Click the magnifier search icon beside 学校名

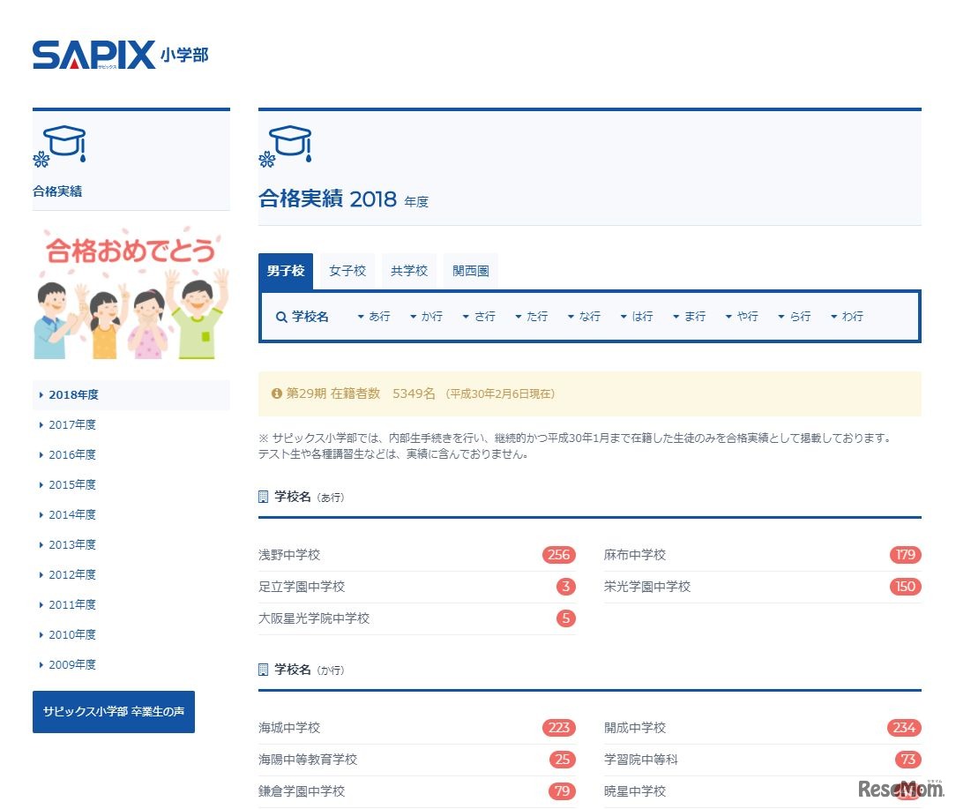pyautogui.click(x=280, y=316)
